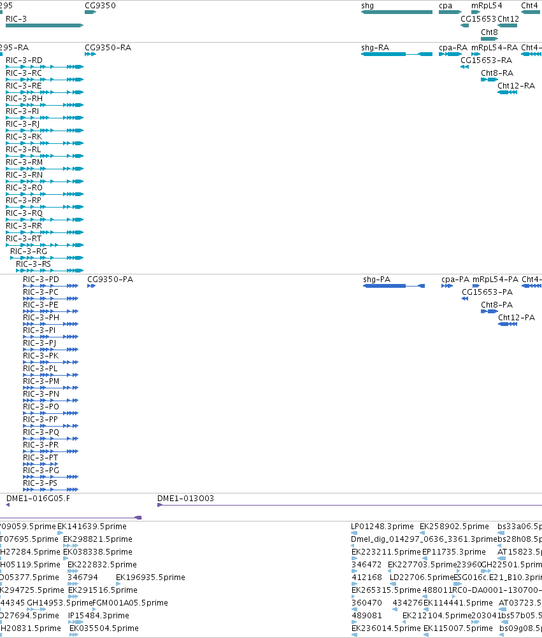Select transcript RIC-3-RE

coord(45,92)
